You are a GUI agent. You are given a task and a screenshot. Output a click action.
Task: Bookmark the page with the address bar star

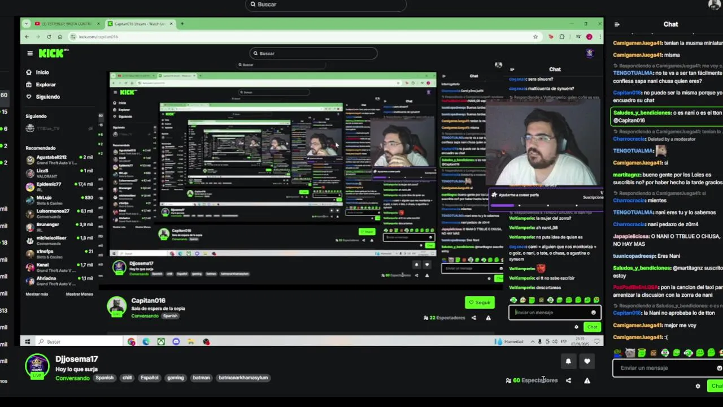535,37
